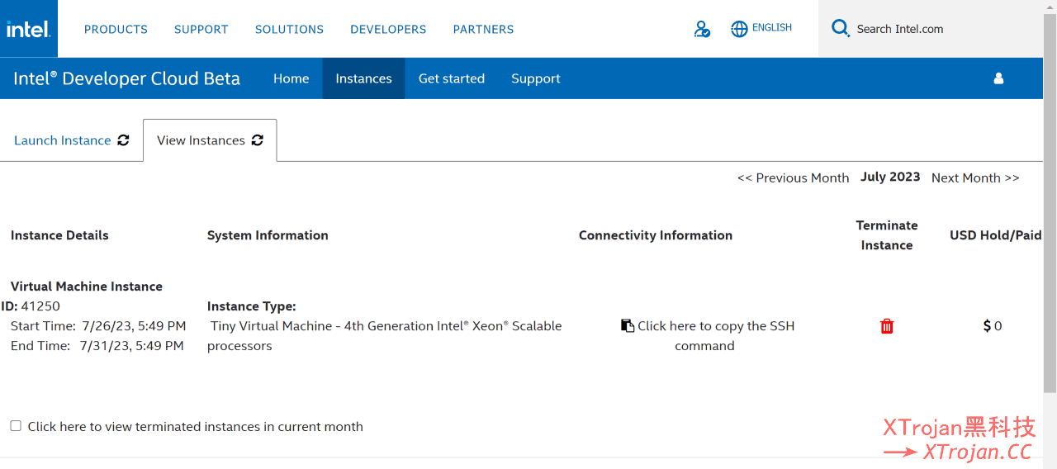The width and height of the screenshot is (1057, 469).
Task: Click the instance ID 41250
Action: click(x=40, y=306)
